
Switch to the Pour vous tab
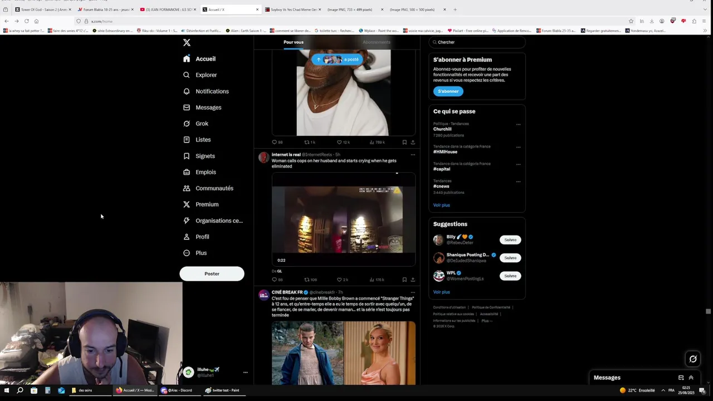coord(294,42)
